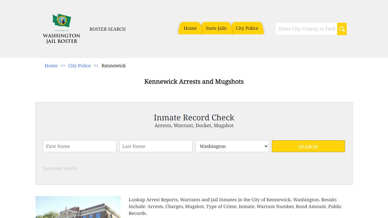
Task: Click the yellow SEARCH button
Action: (x=308, y=146)
